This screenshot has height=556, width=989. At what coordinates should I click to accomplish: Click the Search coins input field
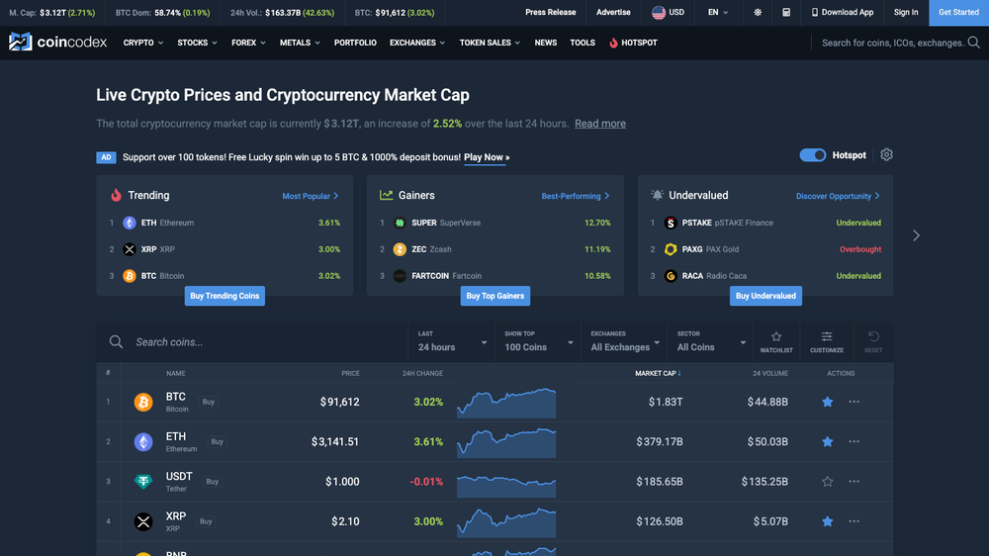[252, 342]
